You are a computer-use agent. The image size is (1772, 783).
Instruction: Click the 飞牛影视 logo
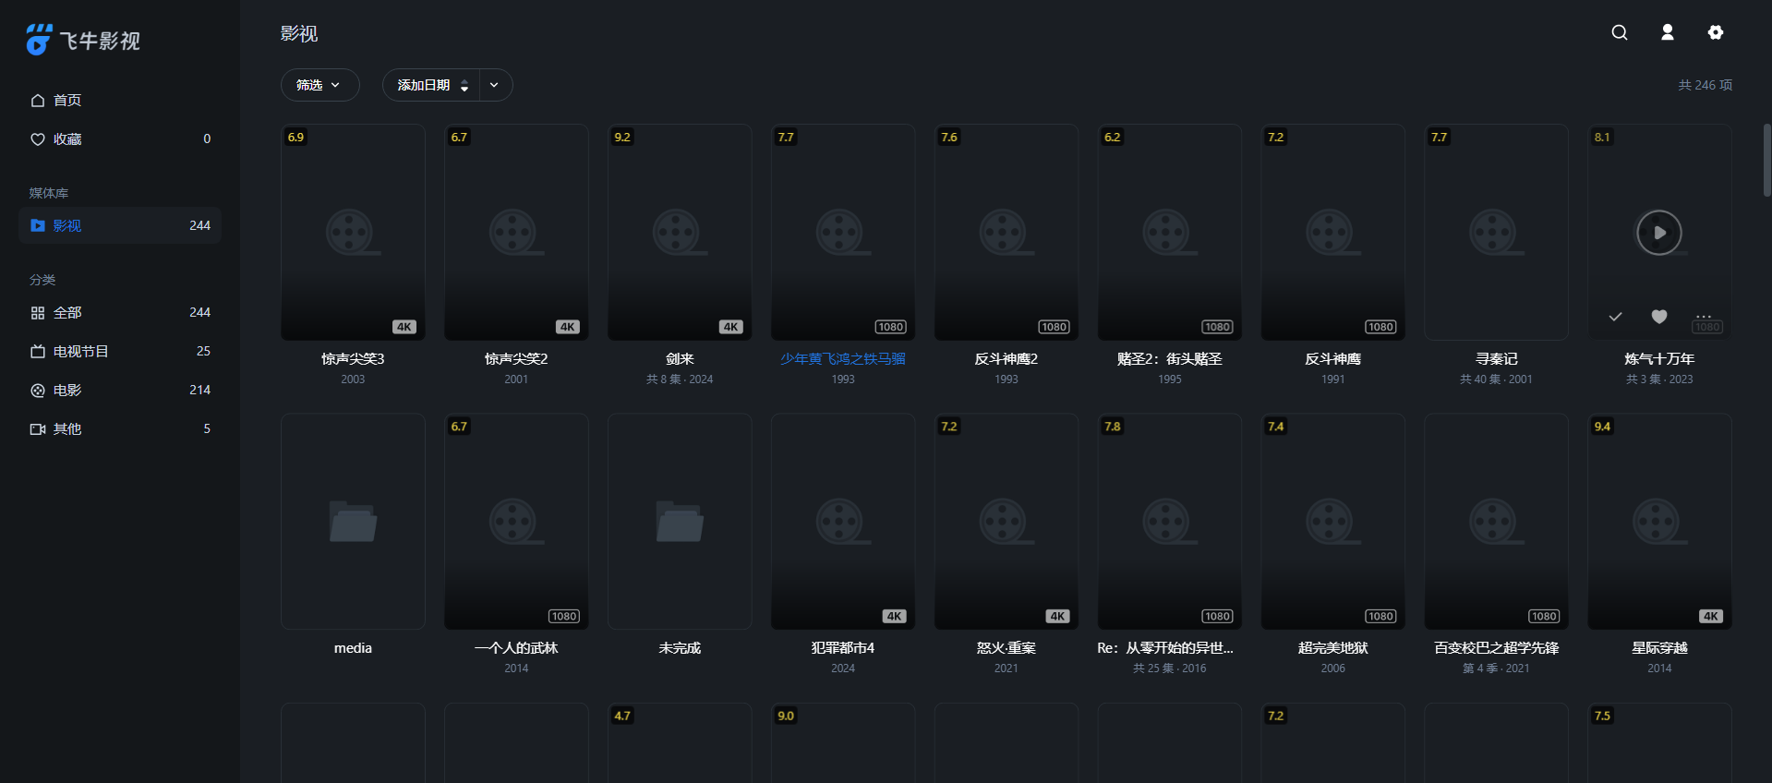[x=83, y=40]
